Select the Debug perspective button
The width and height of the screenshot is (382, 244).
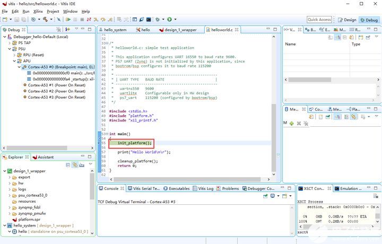(x=369, y=20)
